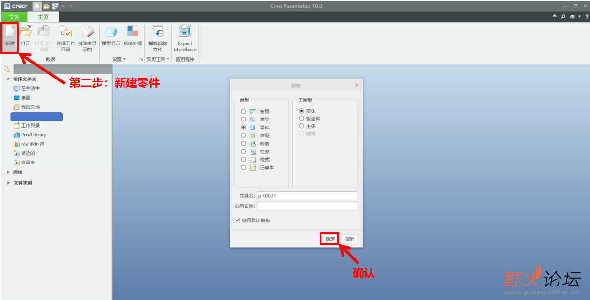Click the 播放追踪文件 ribbon icon
This screenshot has width=590, height=300.
[x=158, y=32]
